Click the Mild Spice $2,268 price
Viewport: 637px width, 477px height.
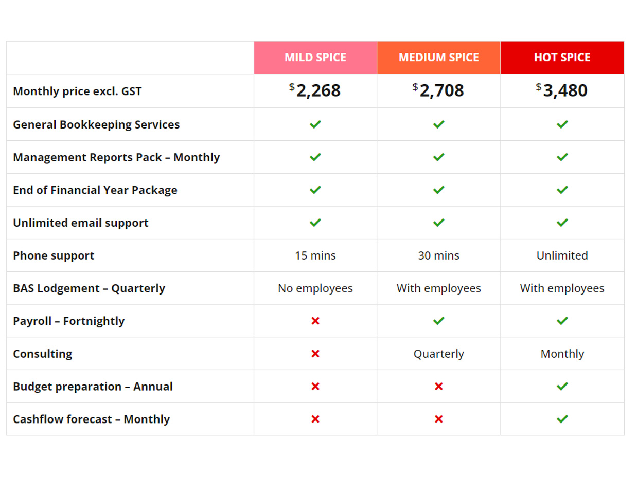click(315, 90)
